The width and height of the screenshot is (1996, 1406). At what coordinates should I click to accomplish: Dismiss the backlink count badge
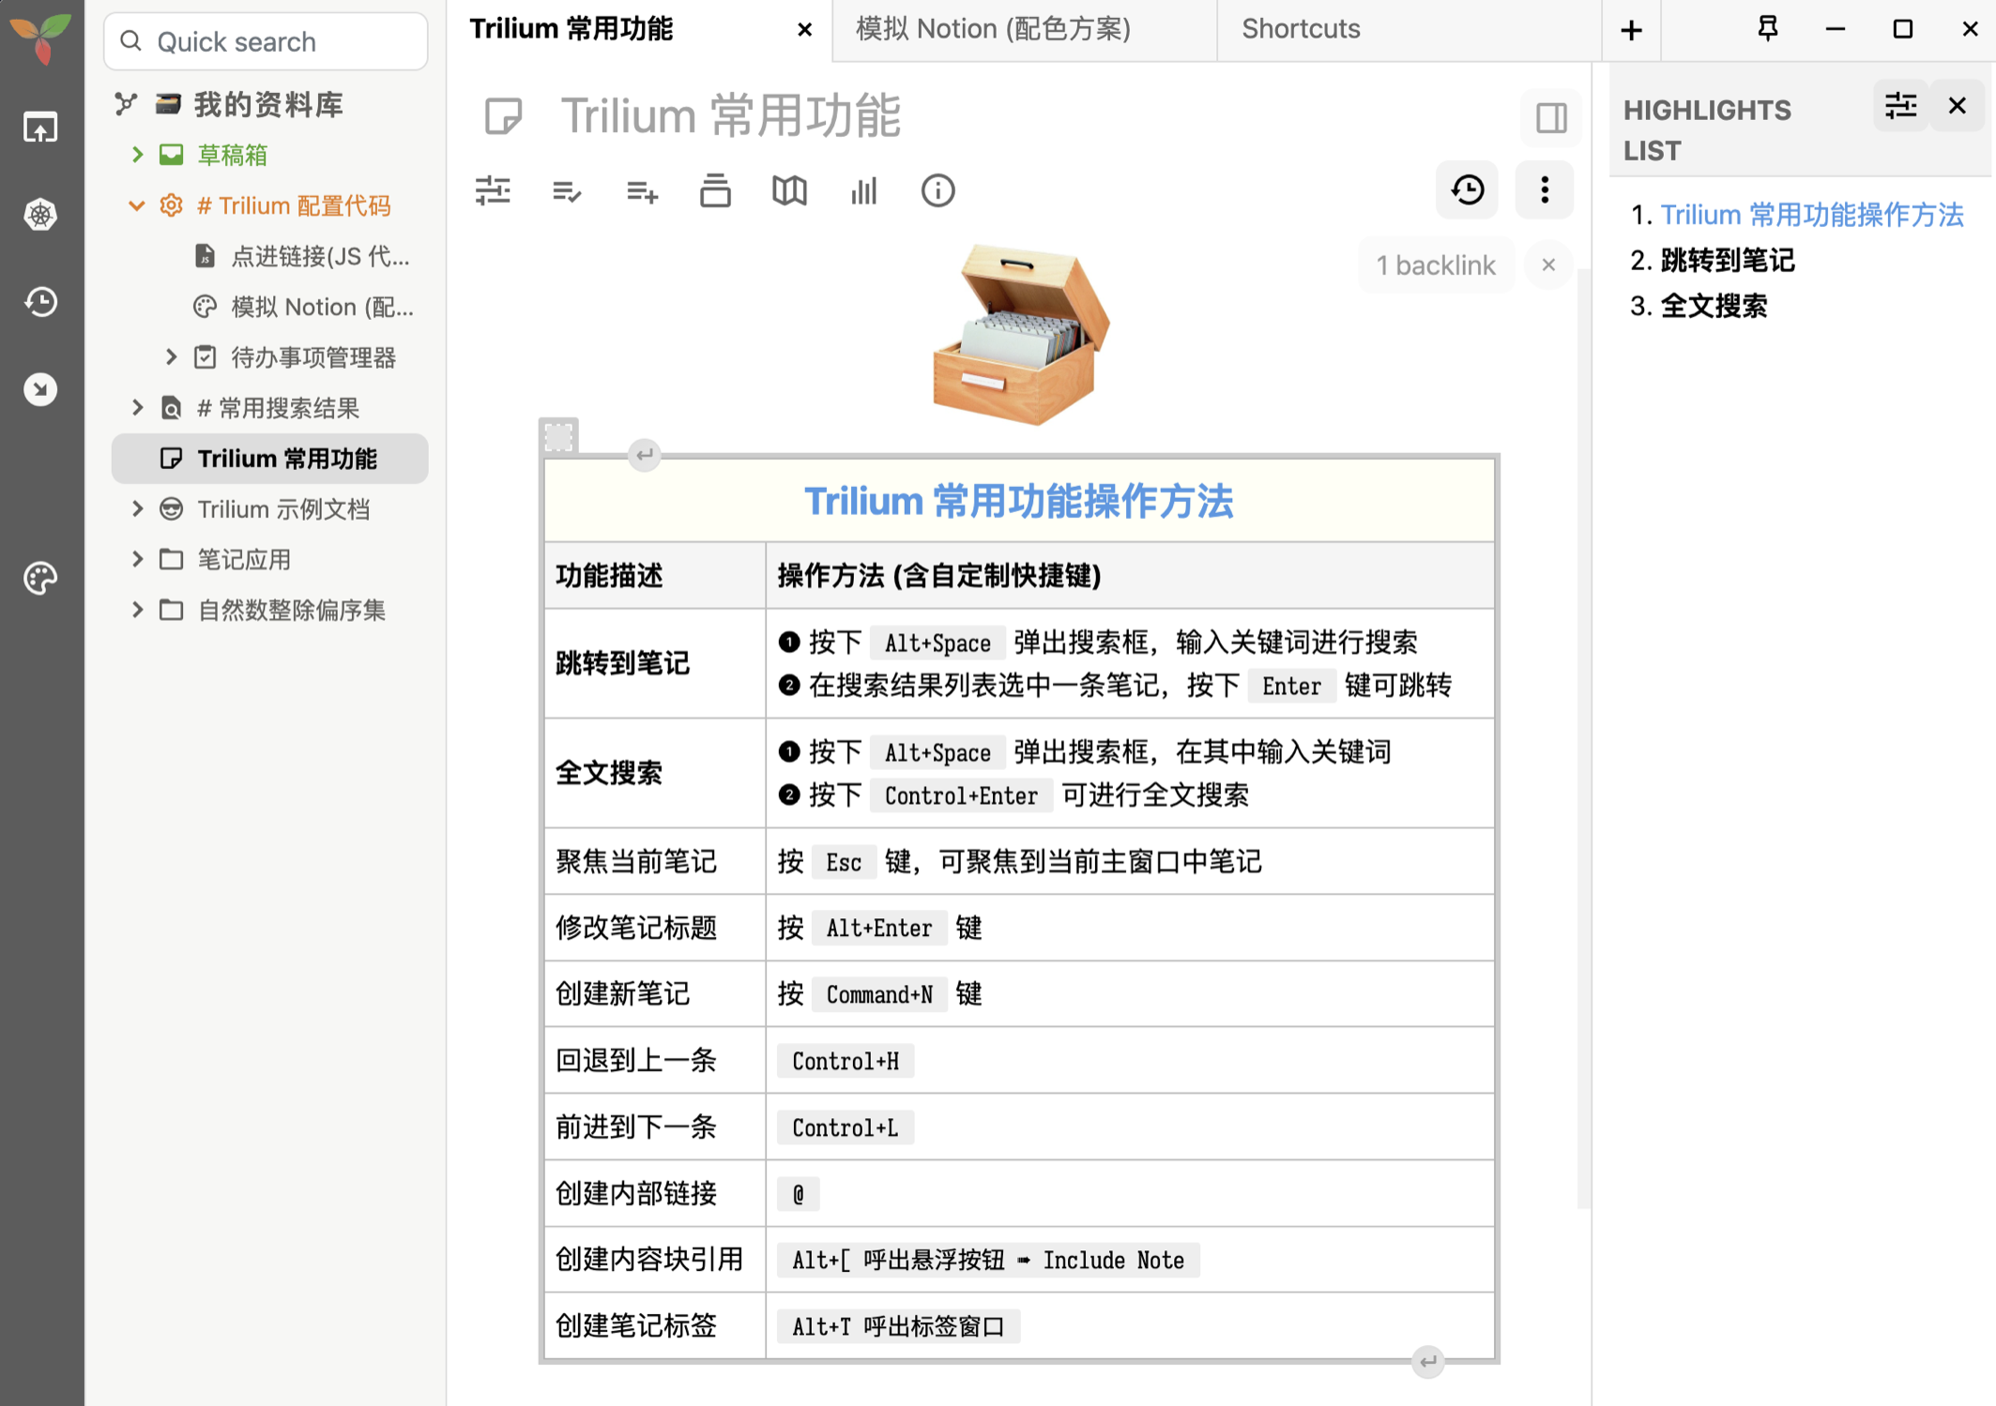(x=1548, y=265)
